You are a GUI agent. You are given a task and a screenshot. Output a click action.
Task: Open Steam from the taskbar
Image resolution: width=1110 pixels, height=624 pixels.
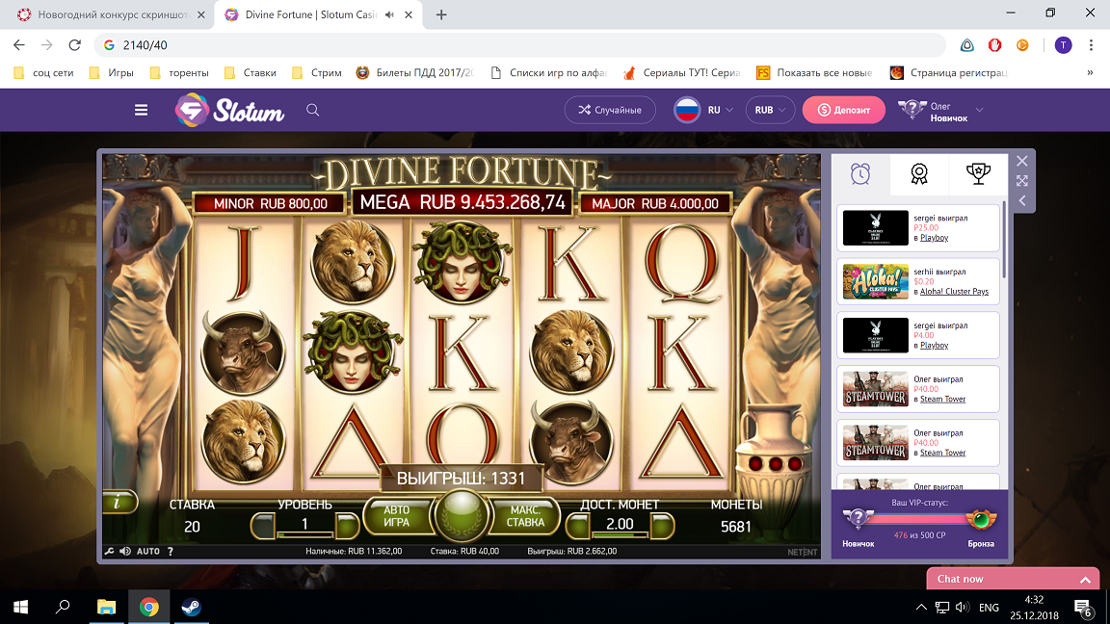[x=191, y=607]
